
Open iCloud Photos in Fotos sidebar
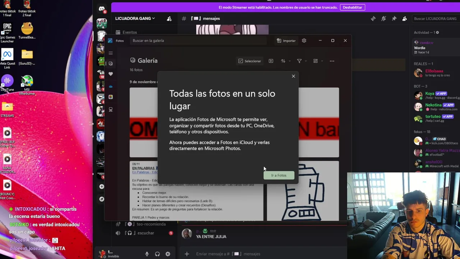[x=111, y=97]
